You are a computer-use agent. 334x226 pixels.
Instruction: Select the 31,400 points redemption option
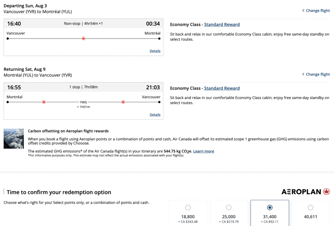(269, 207)
